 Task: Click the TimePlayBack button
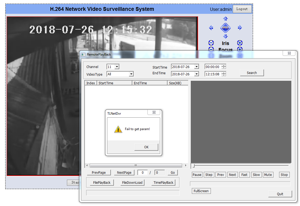point(163,183)
